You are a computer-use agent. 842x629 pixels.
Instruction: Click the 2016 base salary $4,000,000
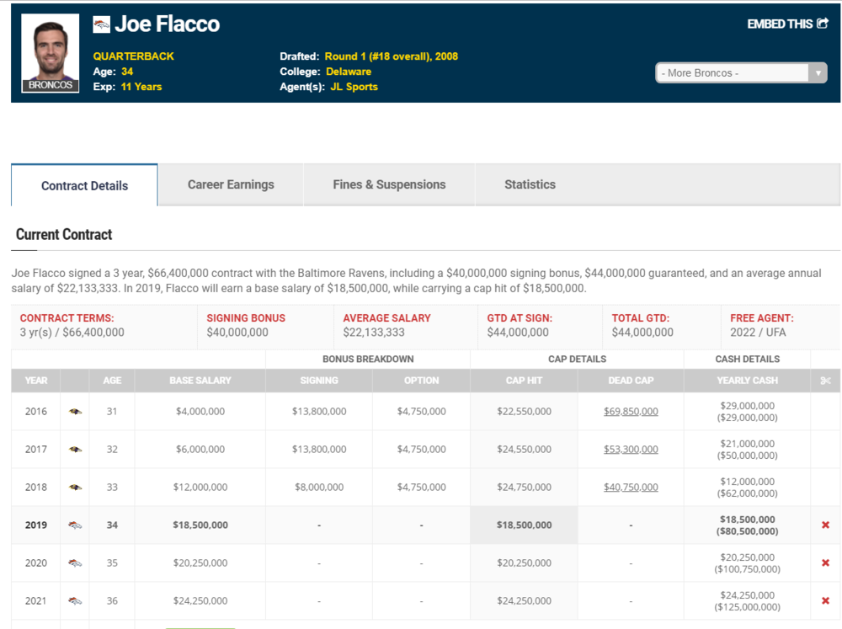200,412
